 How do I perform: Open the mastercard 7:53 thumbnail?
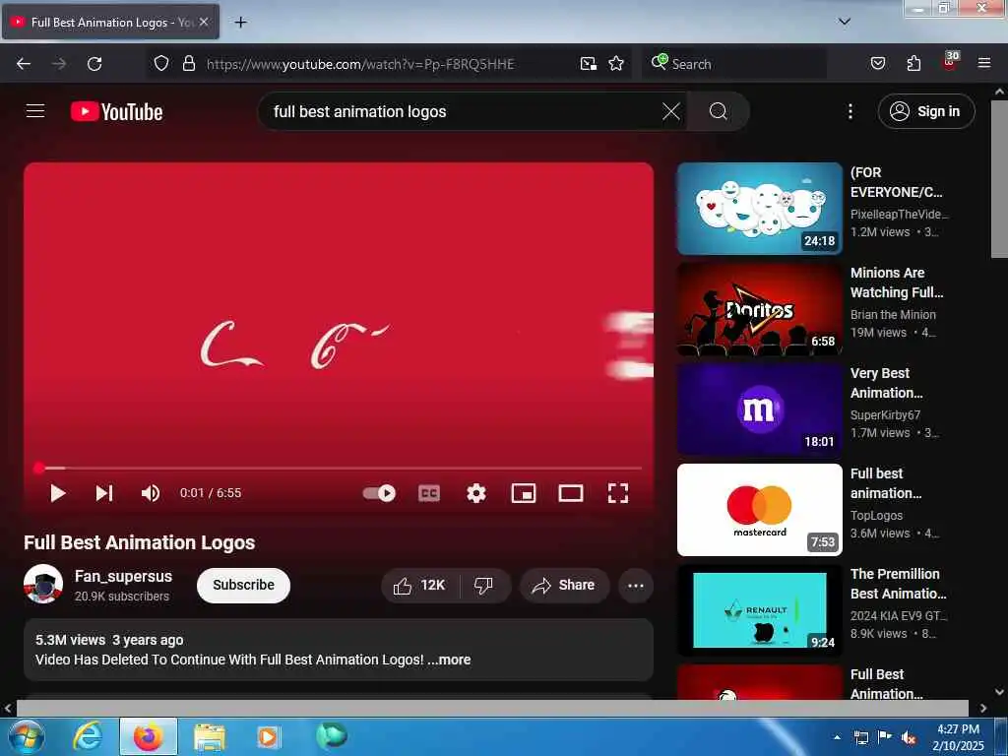pyautogui.click(x=759, y=510)
